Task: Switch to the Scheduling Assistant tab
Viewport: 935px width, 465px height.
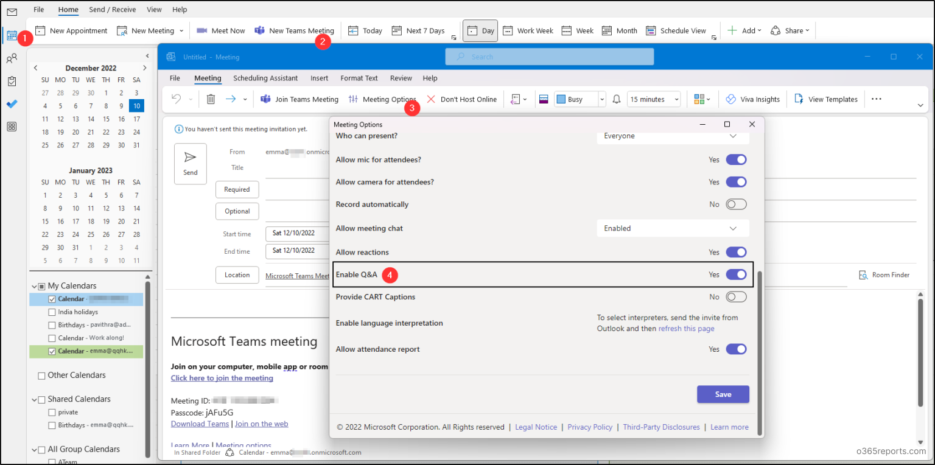Action: point(265,78)
